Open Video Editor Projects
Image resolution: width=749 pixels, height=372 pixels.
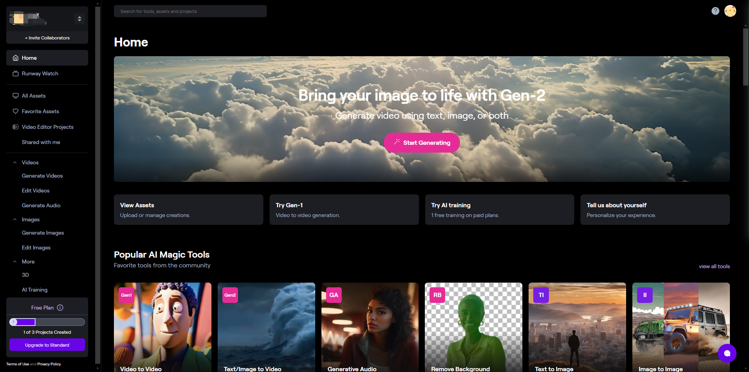point(47,127)
